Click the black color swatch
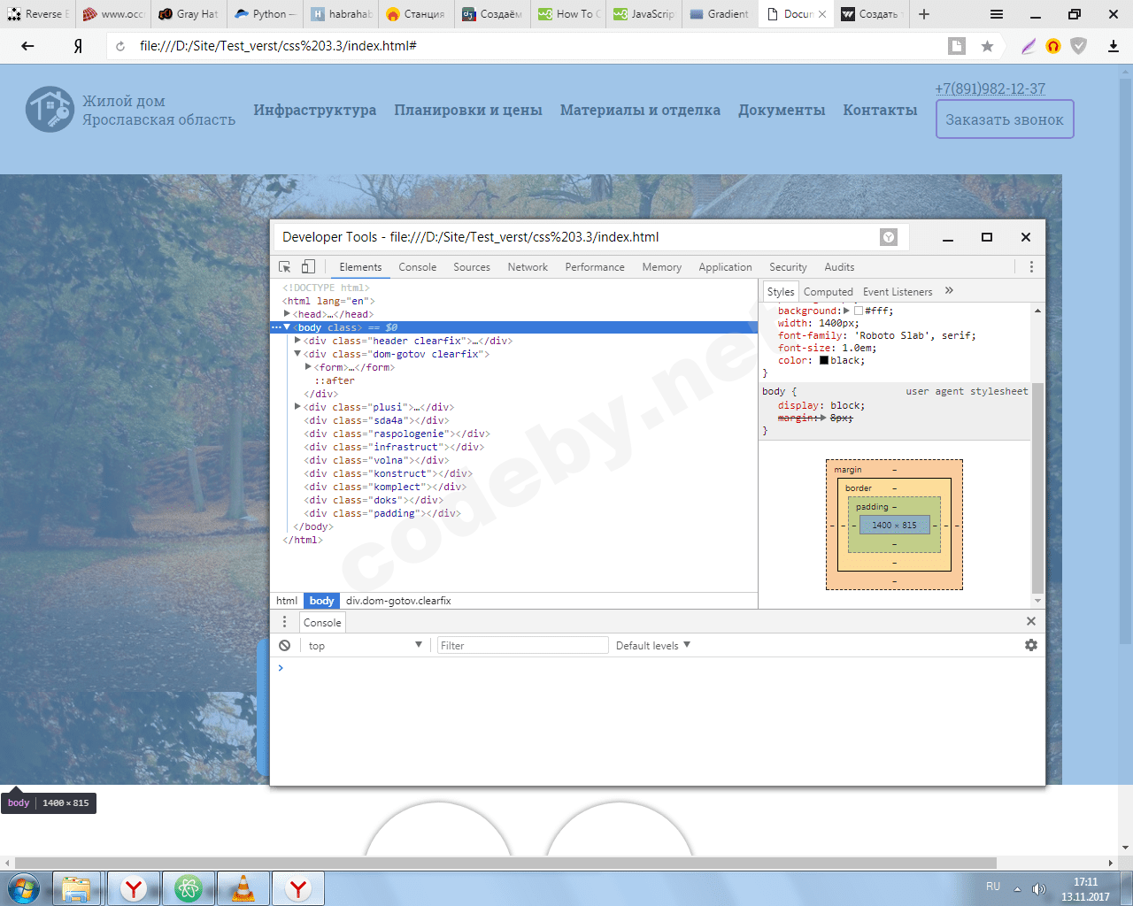Image resolution: width=1133 pixels, height=906 pixels. [824, 360]
